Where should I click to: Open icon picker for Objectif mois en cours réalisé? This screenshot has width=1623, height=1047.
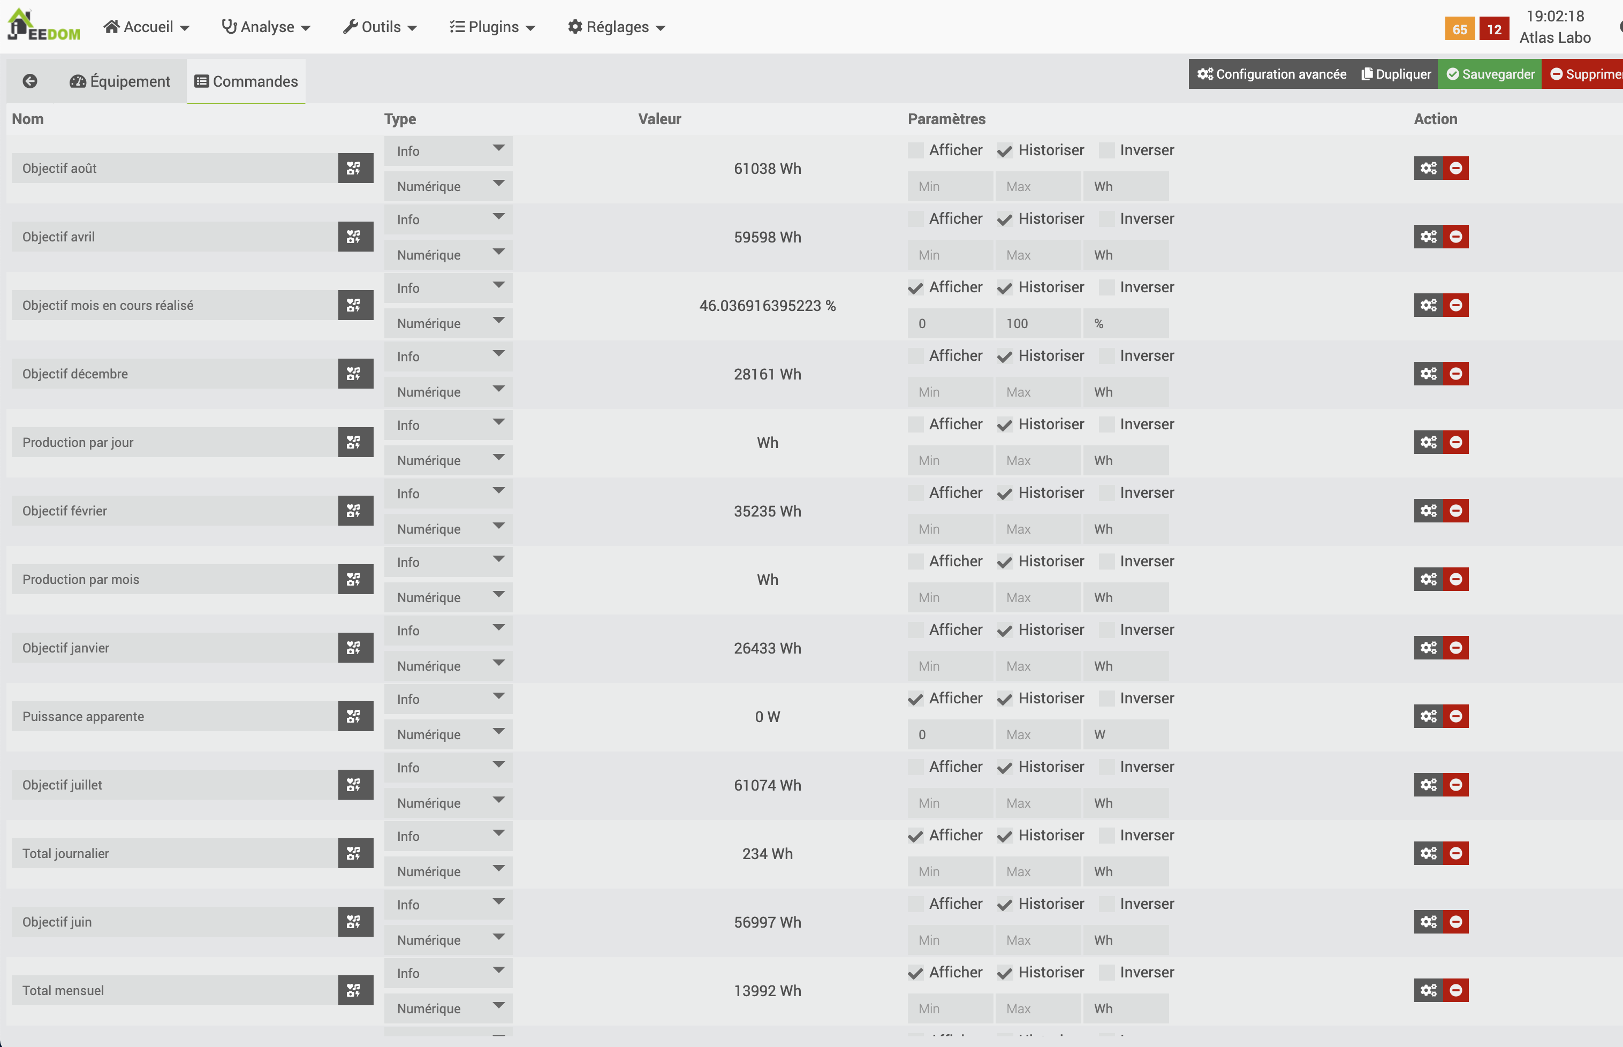[x=355, y=305]
